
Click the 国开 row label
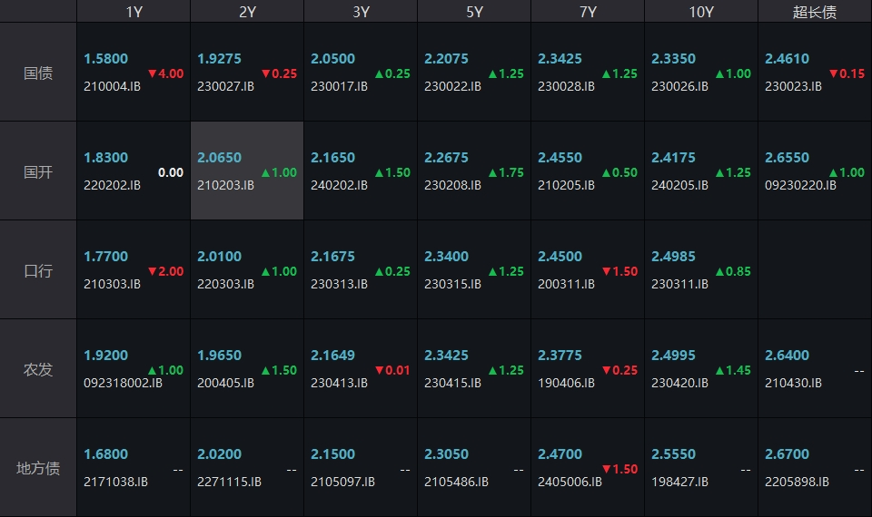pos(38,171)
